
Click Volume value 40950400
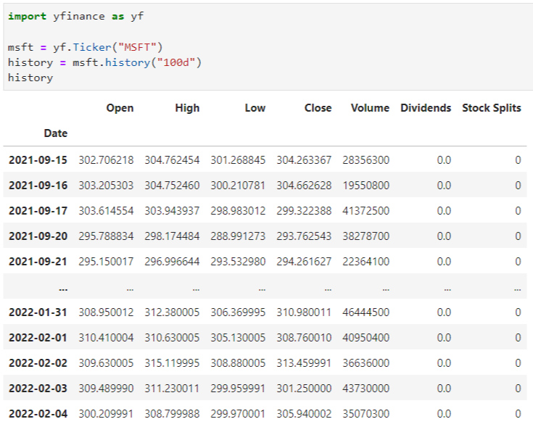coord(365,338)
